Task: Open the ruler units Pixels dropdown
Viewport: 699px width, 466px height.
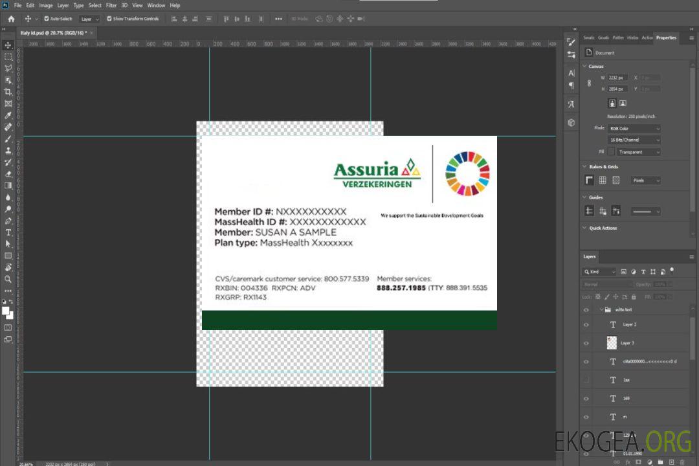Action: (646, 181)
